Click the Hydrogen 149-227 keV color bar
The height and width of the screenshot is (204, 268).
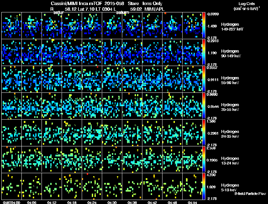pos(204,25)
